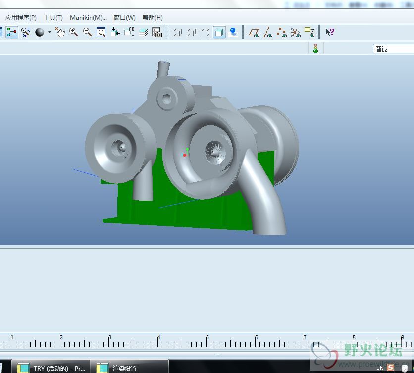
Task: Open the 智能 selection filter dropdown
Action: [x=393, y=49]
